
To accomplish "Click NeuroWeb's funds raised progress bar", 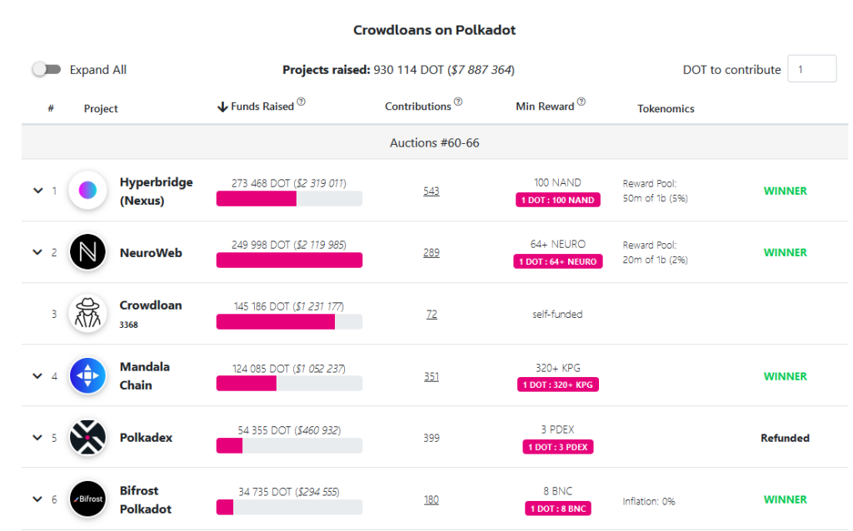I will pos(289,261).
